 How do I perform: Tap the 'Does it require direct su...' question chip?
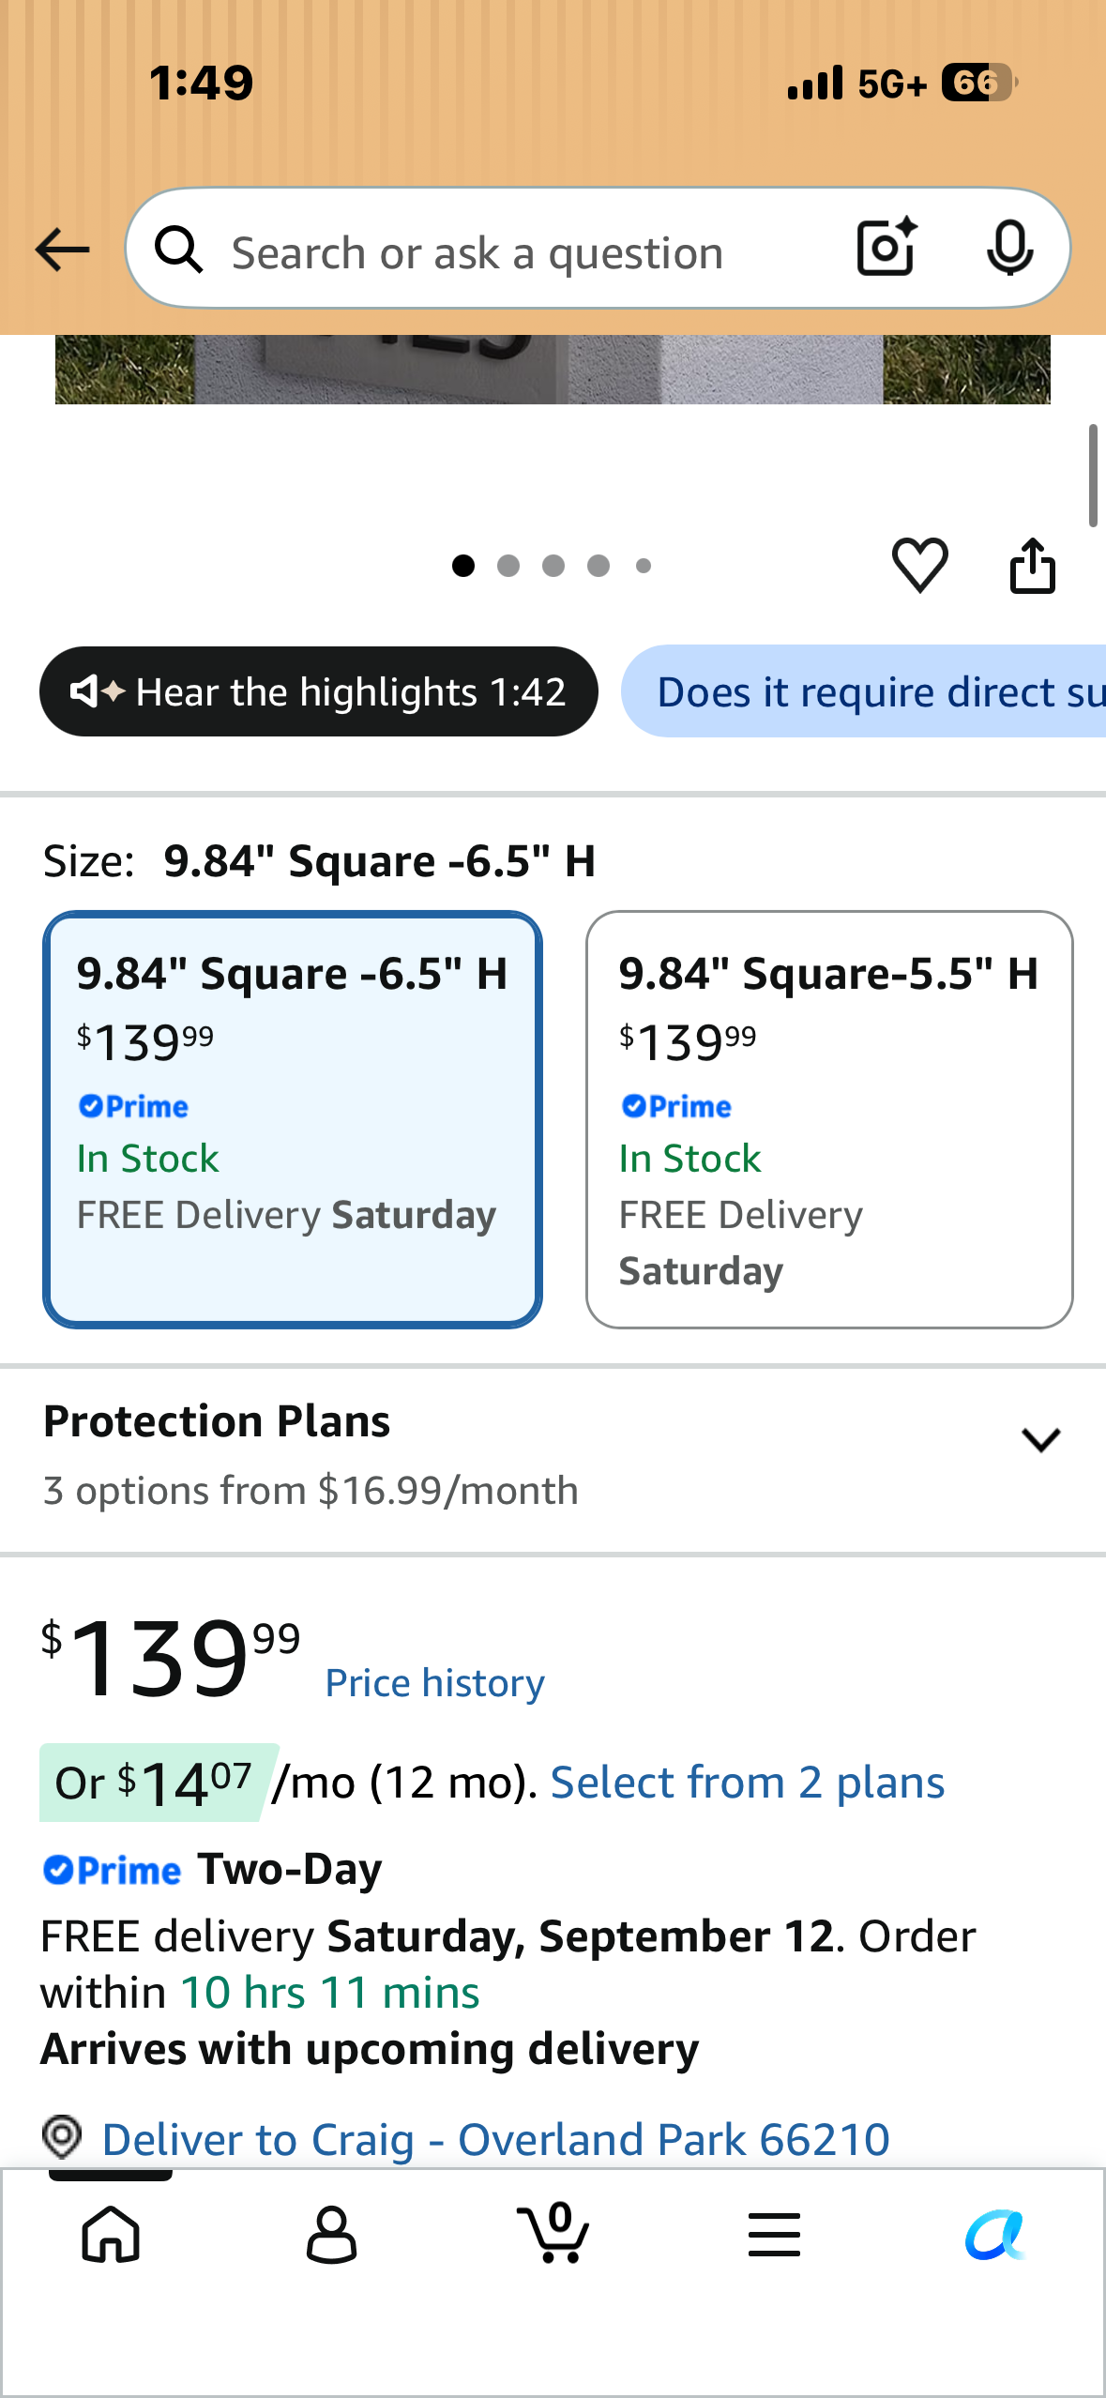point(864,691)
